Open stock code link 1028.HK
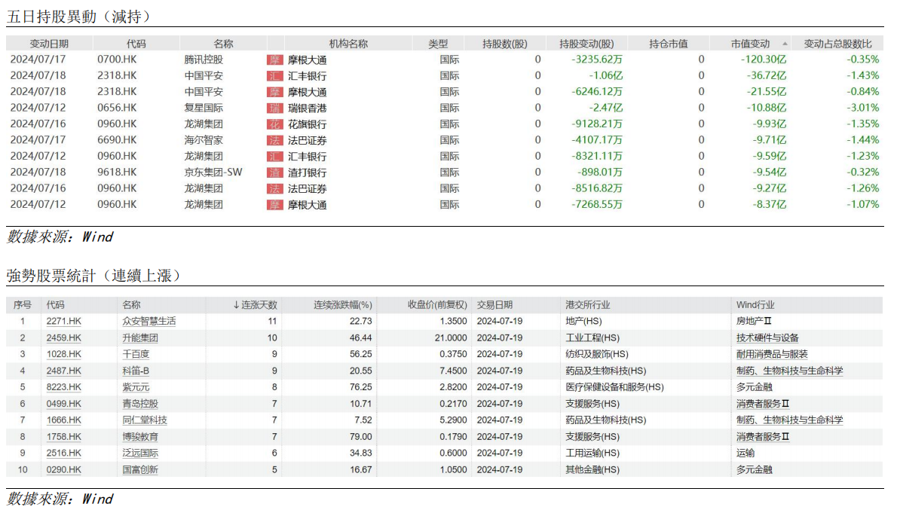897x516 pixels. (64, 354)
